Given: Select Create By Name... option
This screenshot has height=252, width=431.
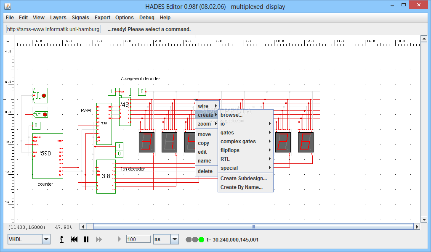Looking at the screenshot, I should point(245,187).
